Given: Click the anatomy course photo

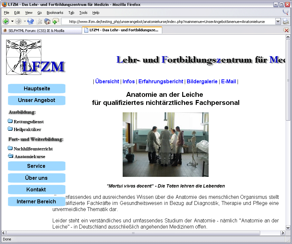Looking at the screenshot, I should (165, 145).
